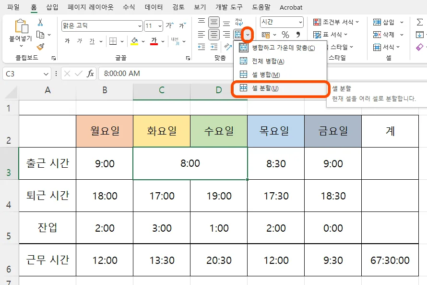Open the Acrobat tab

pos(291,7)
